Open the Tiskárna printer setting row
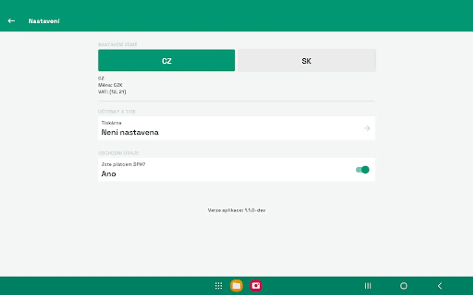Viewport: 473px width, 295px height. 236,128
